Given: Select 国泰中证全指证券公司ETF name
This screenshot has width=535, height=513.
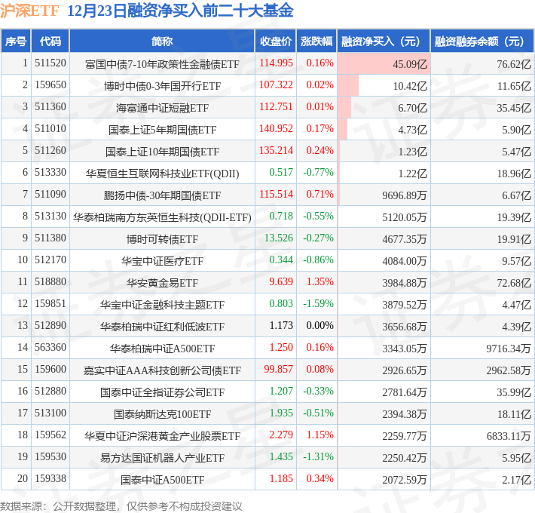Looking at the screenshot, I should pos(162,392).
